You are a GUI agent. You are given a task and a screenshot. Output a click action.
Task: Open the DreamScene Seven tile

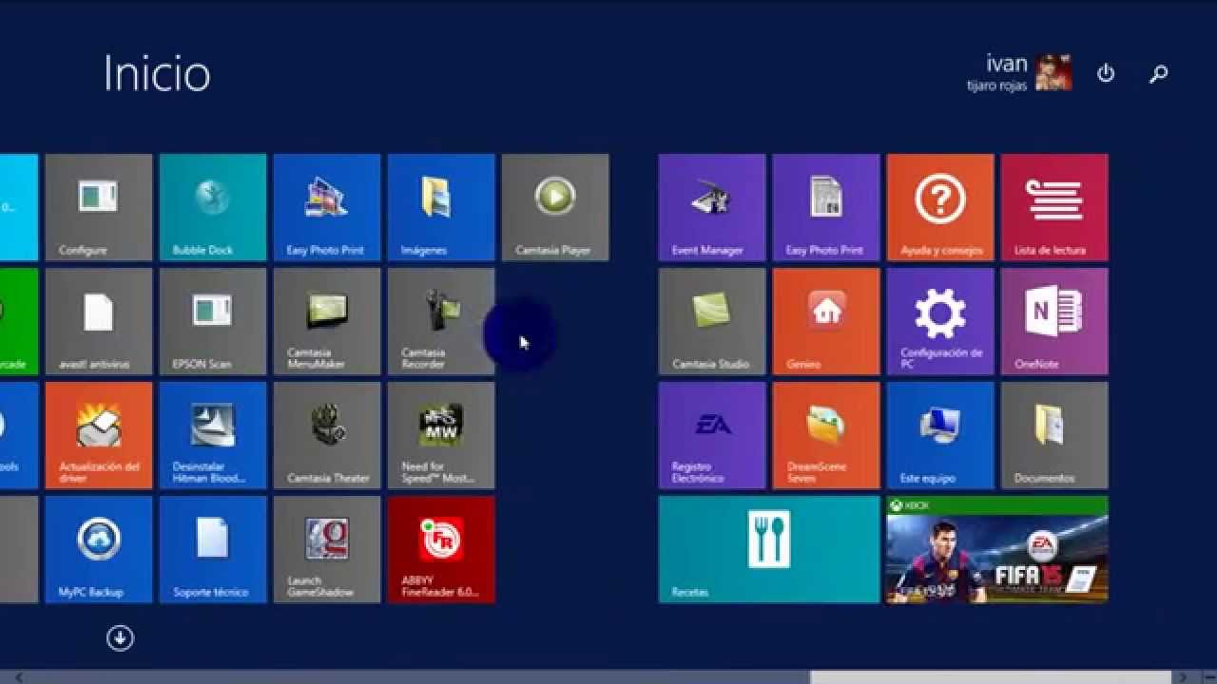click(x=826, y=435)
